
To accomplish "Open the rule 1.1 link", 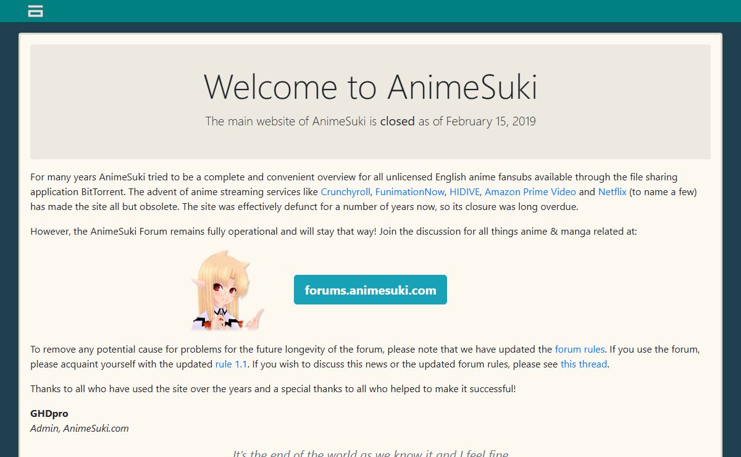I will click(x=231, y=364).
